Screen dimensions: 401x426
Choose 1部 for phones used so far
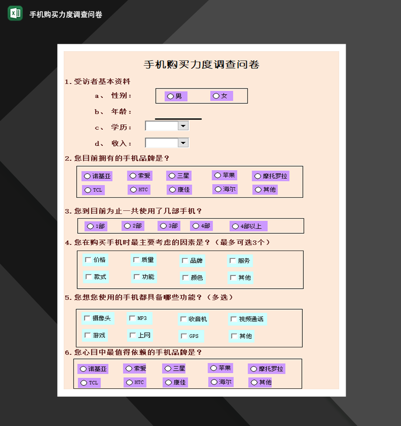coord(91,226)
